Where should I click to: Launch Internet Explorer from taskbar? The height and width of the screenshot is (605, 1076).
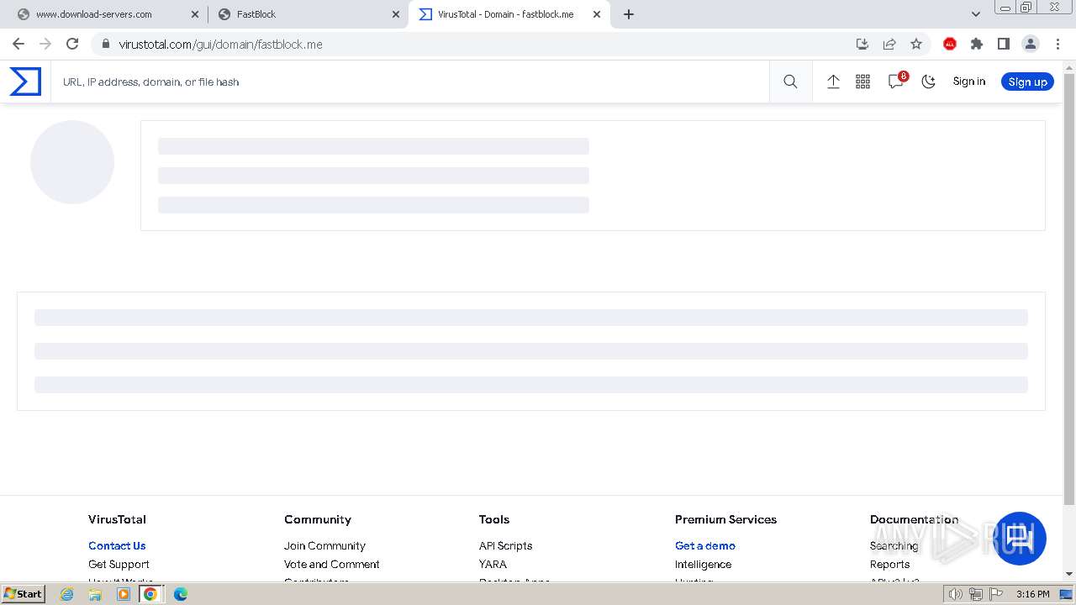coord(67,594)
